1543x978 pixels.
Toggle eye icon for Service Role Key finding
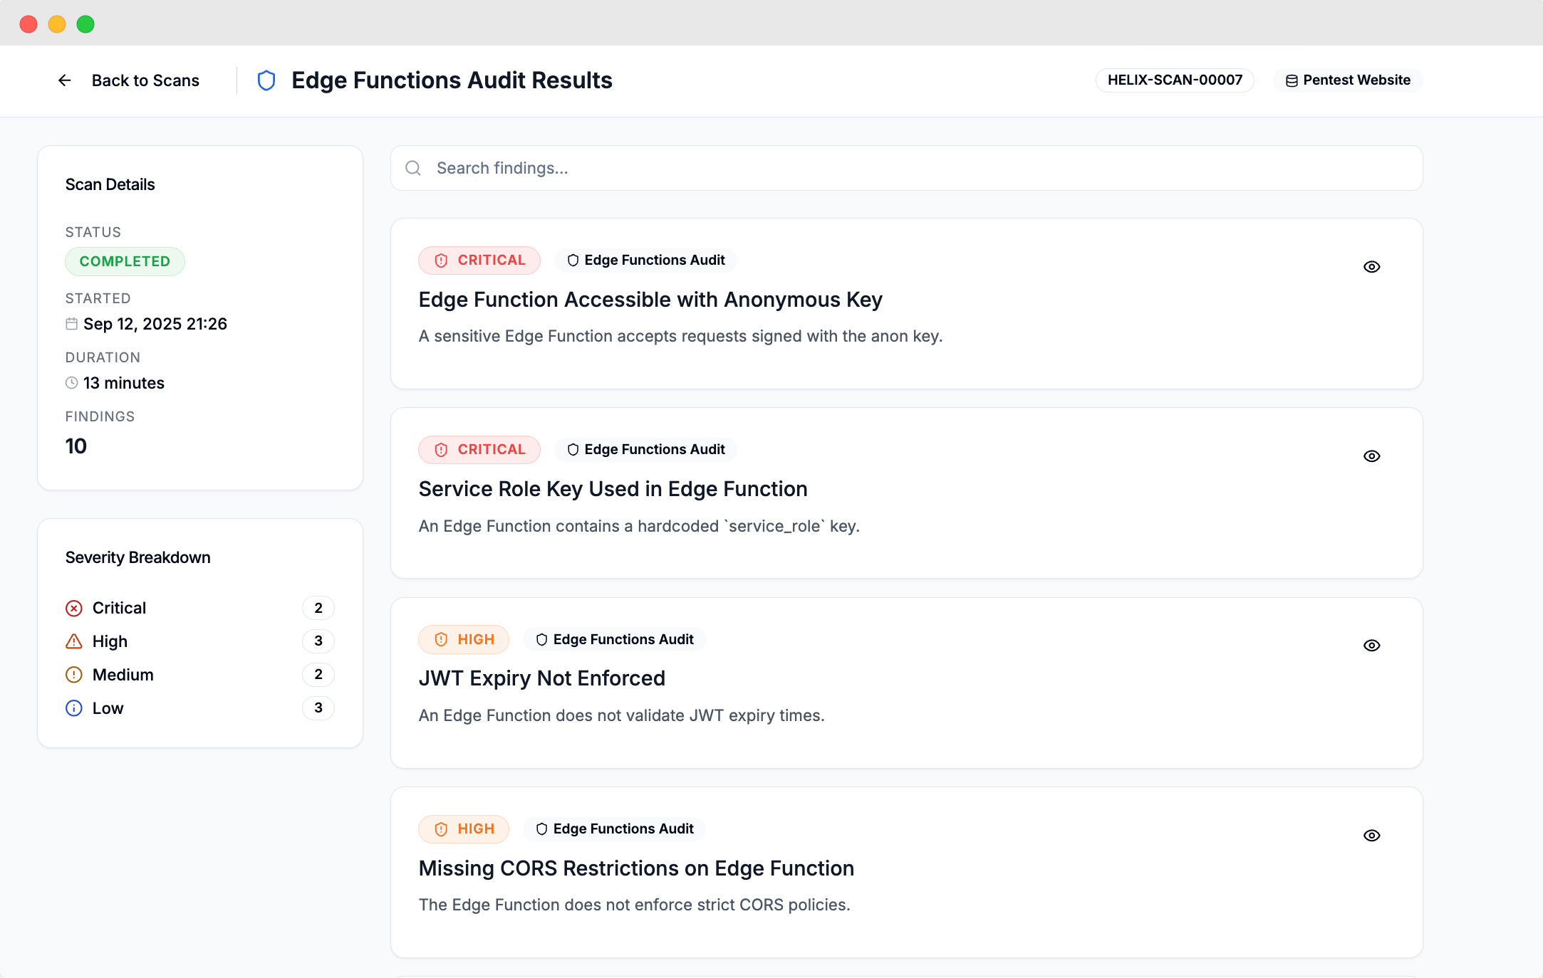tap(1371, 456)
